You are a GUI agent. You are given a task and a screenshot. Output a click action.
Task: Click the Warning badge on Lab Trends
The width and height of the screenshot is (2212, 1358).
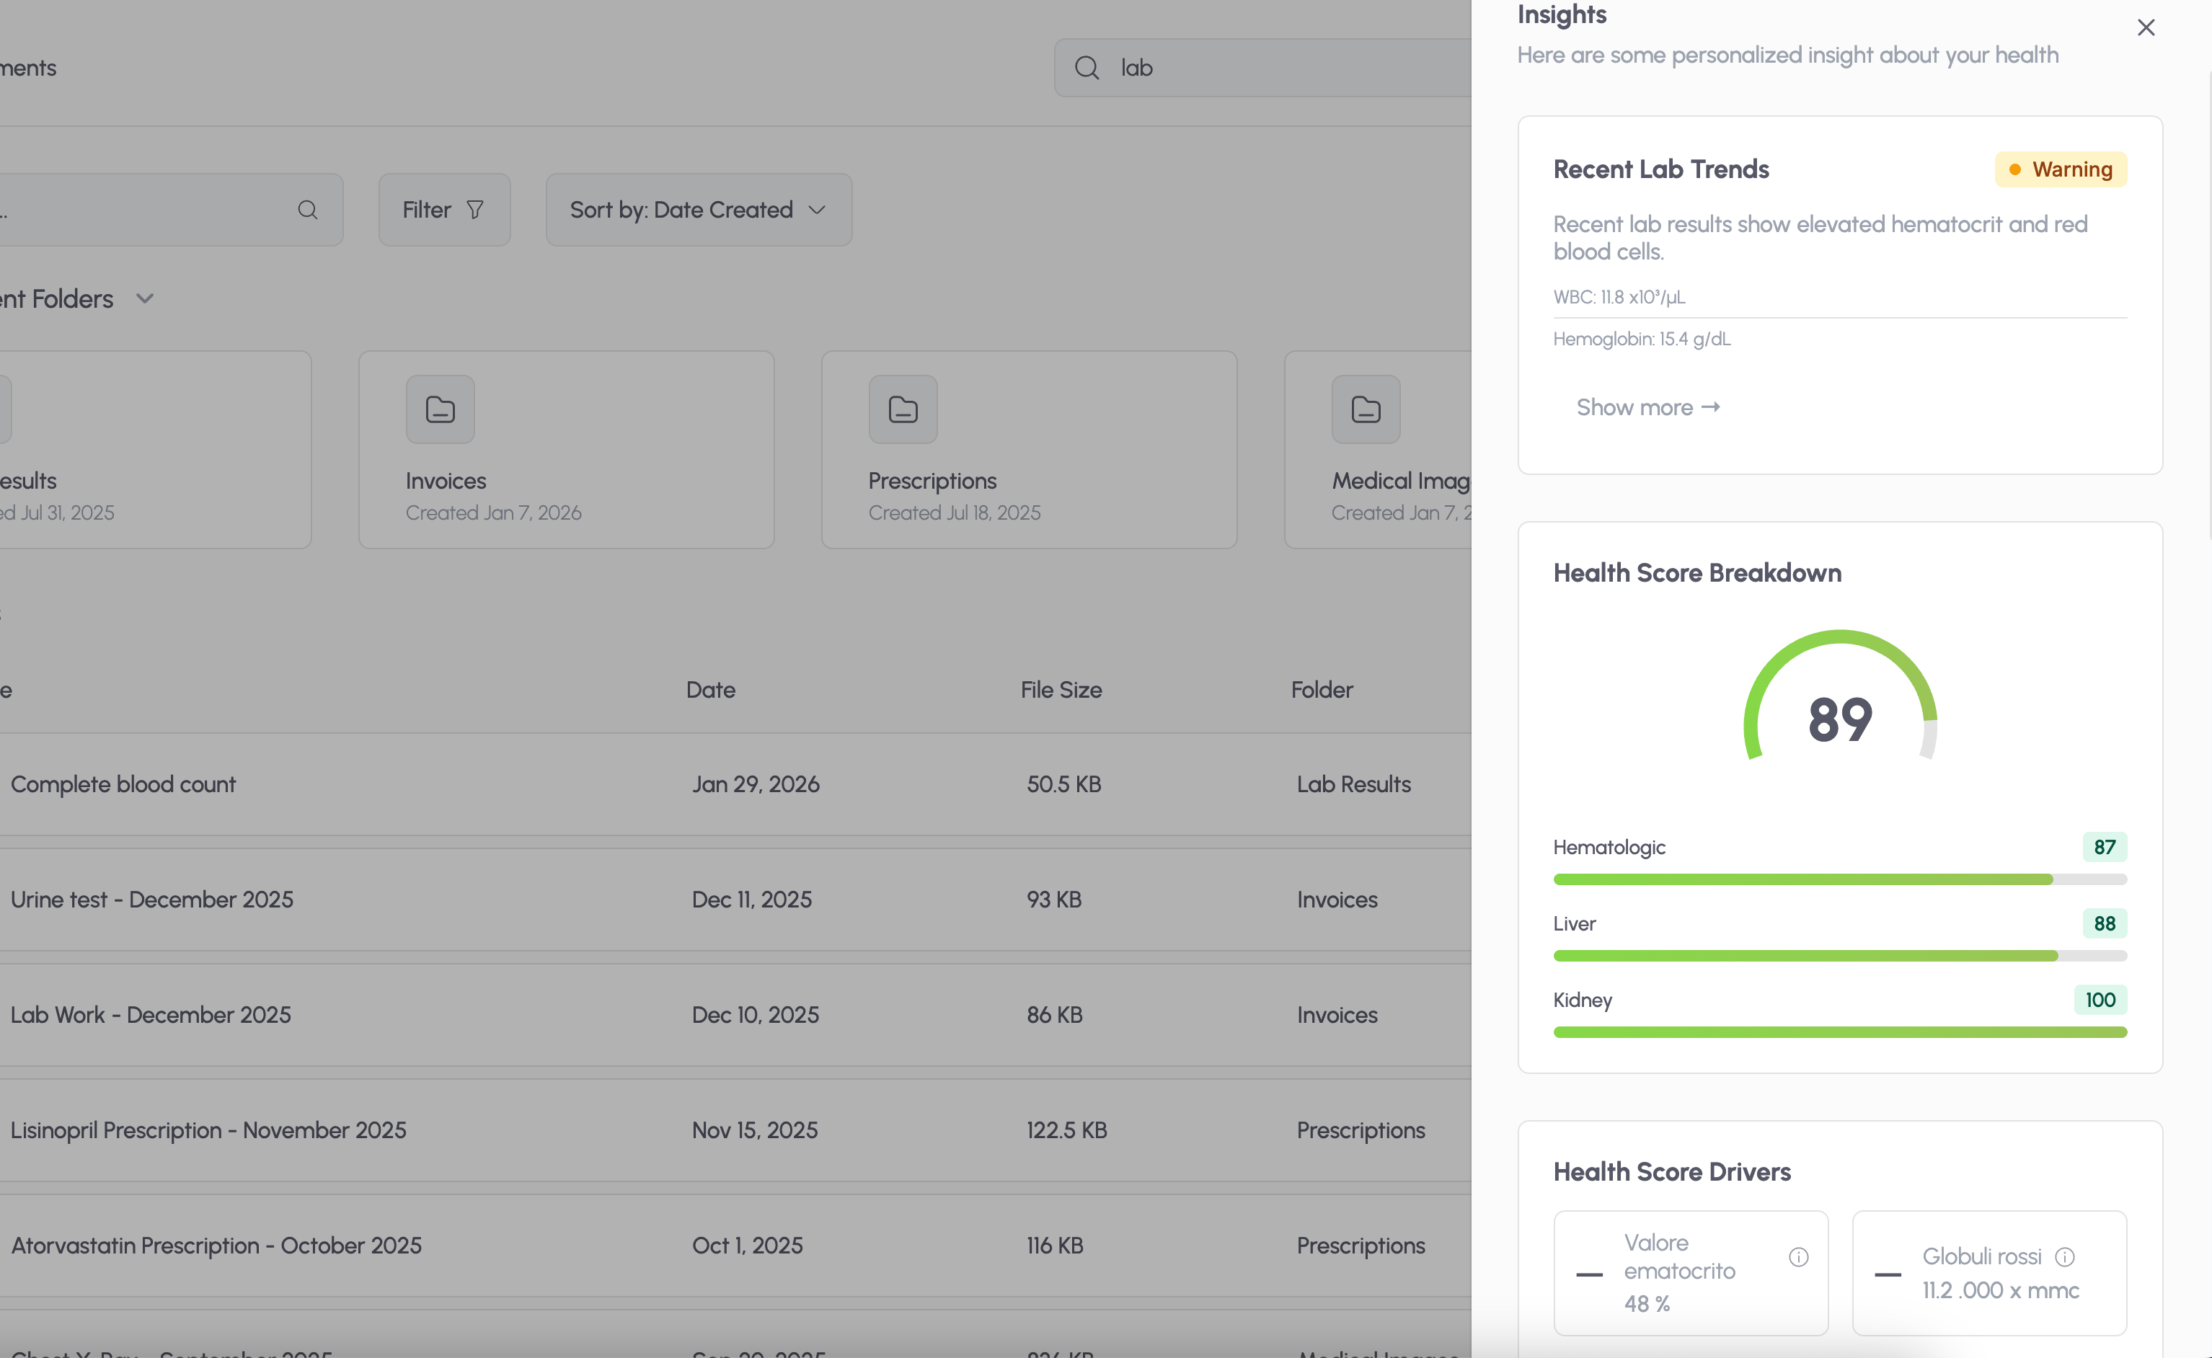(x=2060, y=170)
